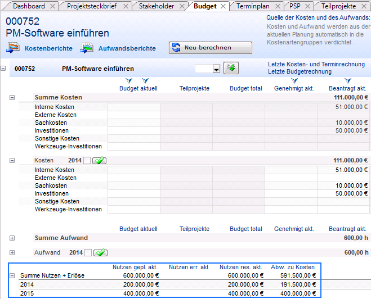This screenshot has width=371, height=299.
Task: Click Budget aktuell cell for Interne Kosten in Summe Kosten
Action: click(x=134, y=107)
